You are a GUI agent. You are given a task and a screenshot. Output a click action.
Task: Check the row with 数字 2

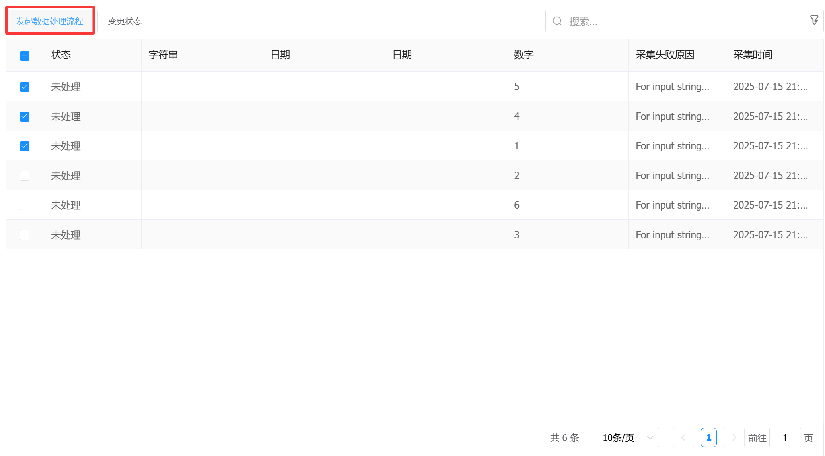[x=24, y=175]
